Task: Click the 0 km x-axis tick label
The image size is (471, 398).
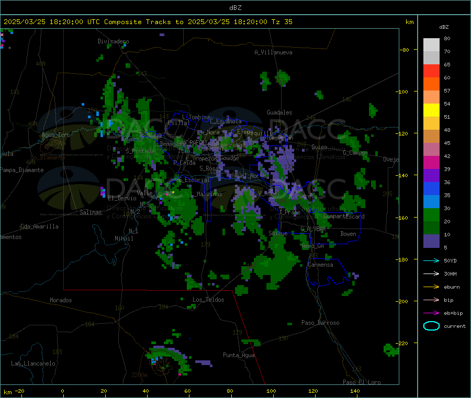Action: pyautogui.click(x=62, y=391)
